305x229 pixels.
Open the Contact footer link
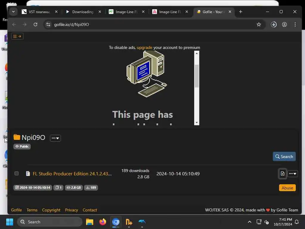(x=90, y=210)
